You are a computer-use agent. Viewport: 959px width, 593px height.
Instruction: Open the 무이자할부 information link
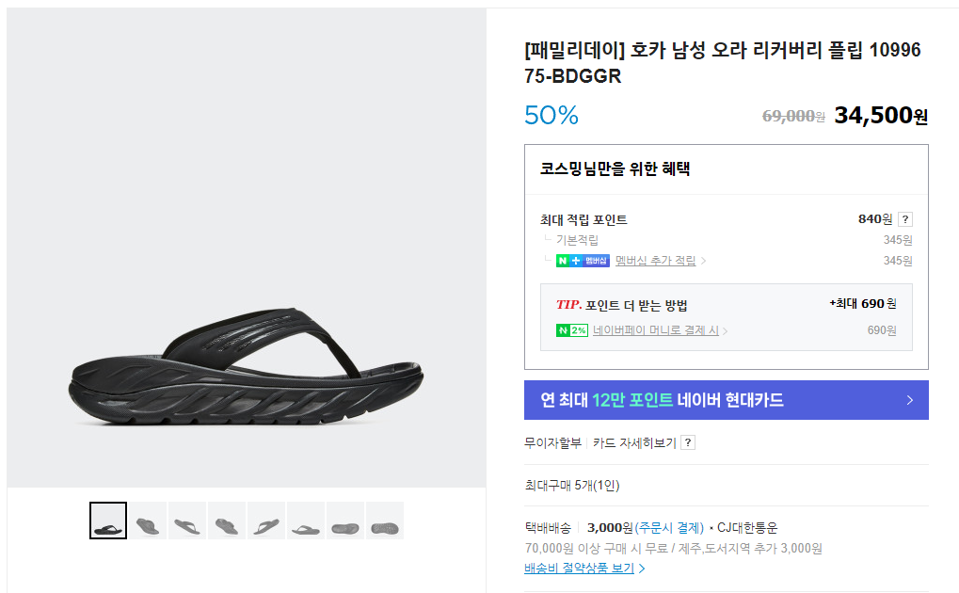pos(552,442)
